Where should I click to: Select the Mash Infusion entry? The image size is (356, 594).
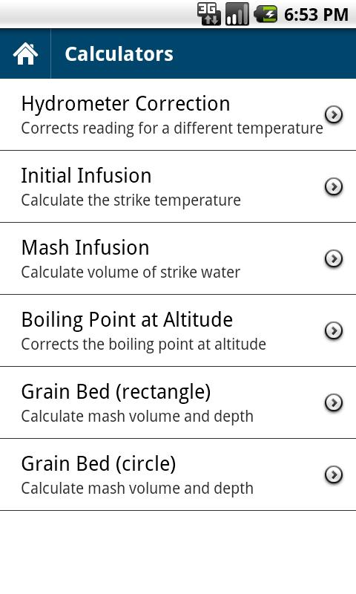point(178,258)
